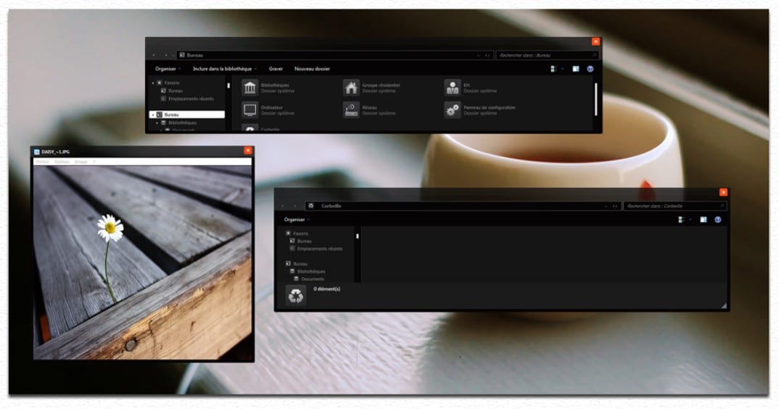
Task: Click the recycle bin icon in Corbeille details pane
Action: click(x=296, y=295)
